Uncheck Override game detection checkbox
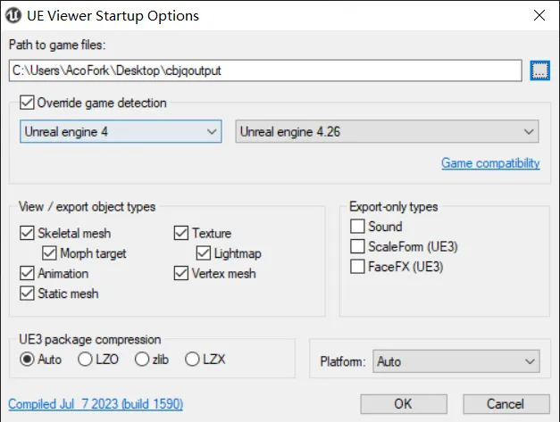The width and height of the screenshot is (560, 422). (x=26, y=103)
